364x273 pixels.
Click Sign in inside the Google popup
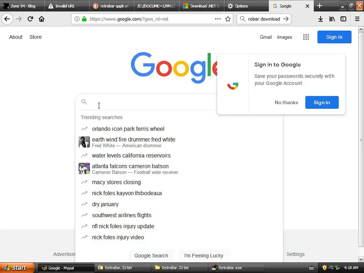point(322,102)
